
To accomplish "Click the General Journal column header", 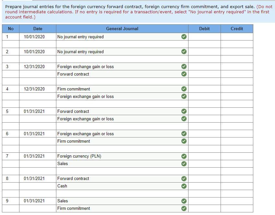I will 122,29.
